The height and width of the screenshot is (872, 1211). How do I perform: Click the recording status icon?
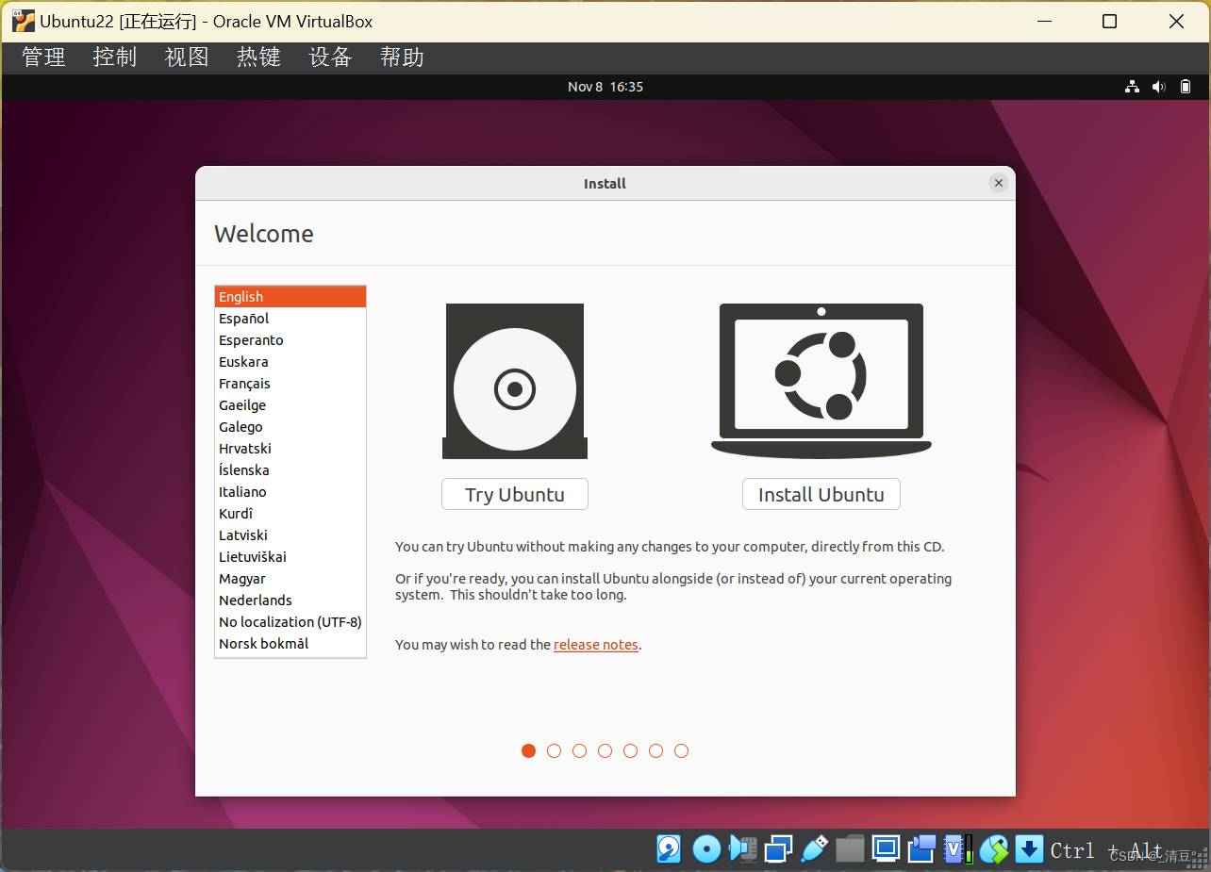(x=921, y=849)
